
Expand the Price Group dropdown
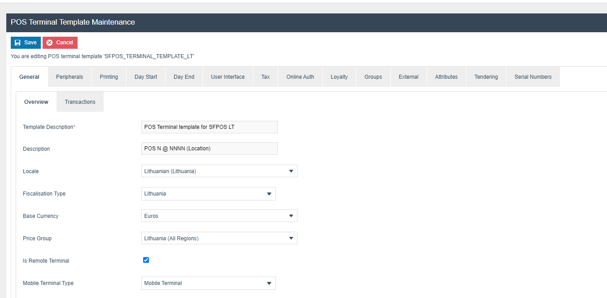click(219, 238)
